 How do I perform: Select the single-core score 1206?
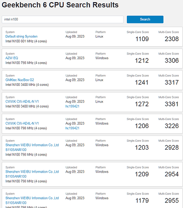[x=142, y=126]
